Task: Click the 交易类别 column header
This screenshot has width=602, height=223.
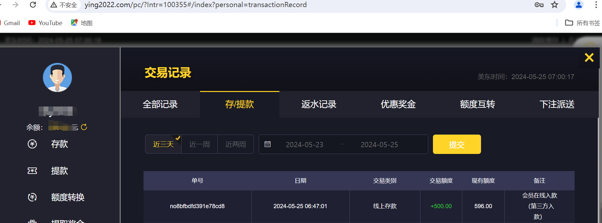Action: click(385, 181)
